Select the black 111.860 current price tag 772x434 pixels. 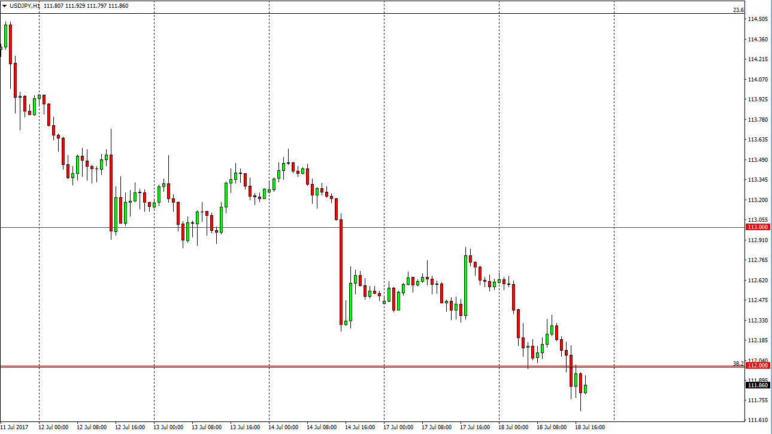point(758,385)
